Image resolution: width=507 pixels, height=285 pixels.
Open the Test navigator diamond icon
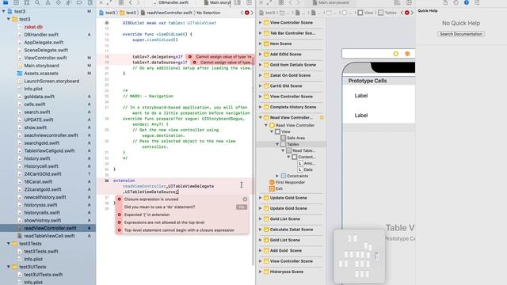[58, 2]
